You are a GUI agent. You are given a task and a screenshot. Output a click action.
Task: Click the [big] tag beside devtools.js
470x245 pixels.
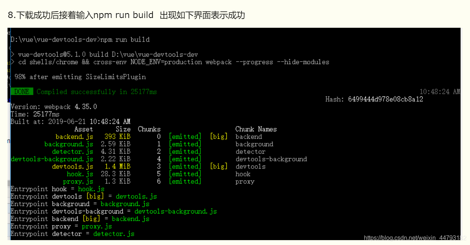218,166
